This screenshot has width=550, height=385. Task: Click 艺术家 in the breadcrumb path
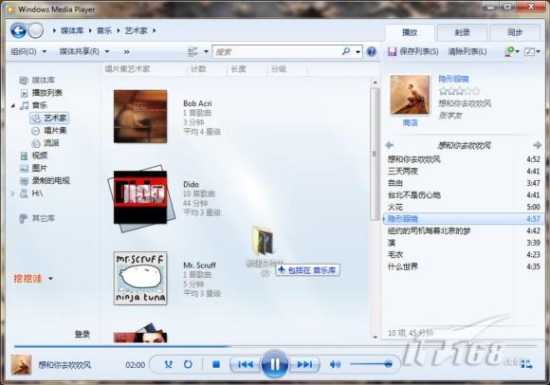pyautogui.click(x=137, y=31)
